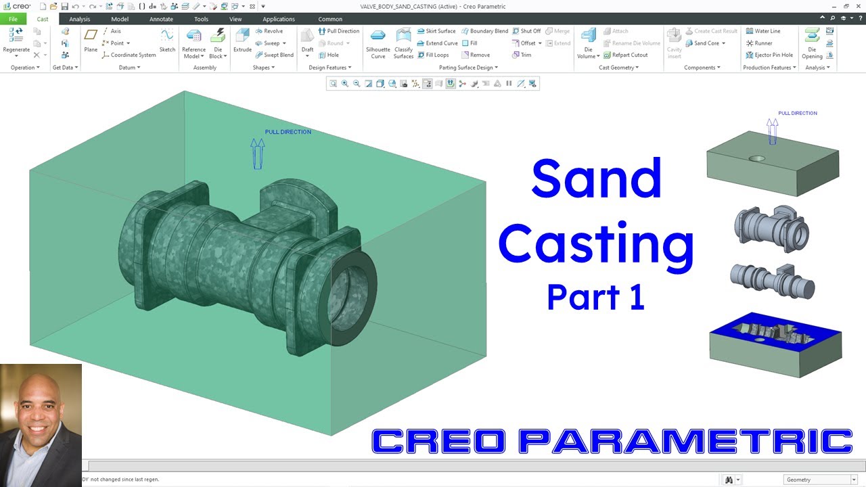Select the Runner tool
Viewport: 866px width, 487px height.
pos(758,43)
